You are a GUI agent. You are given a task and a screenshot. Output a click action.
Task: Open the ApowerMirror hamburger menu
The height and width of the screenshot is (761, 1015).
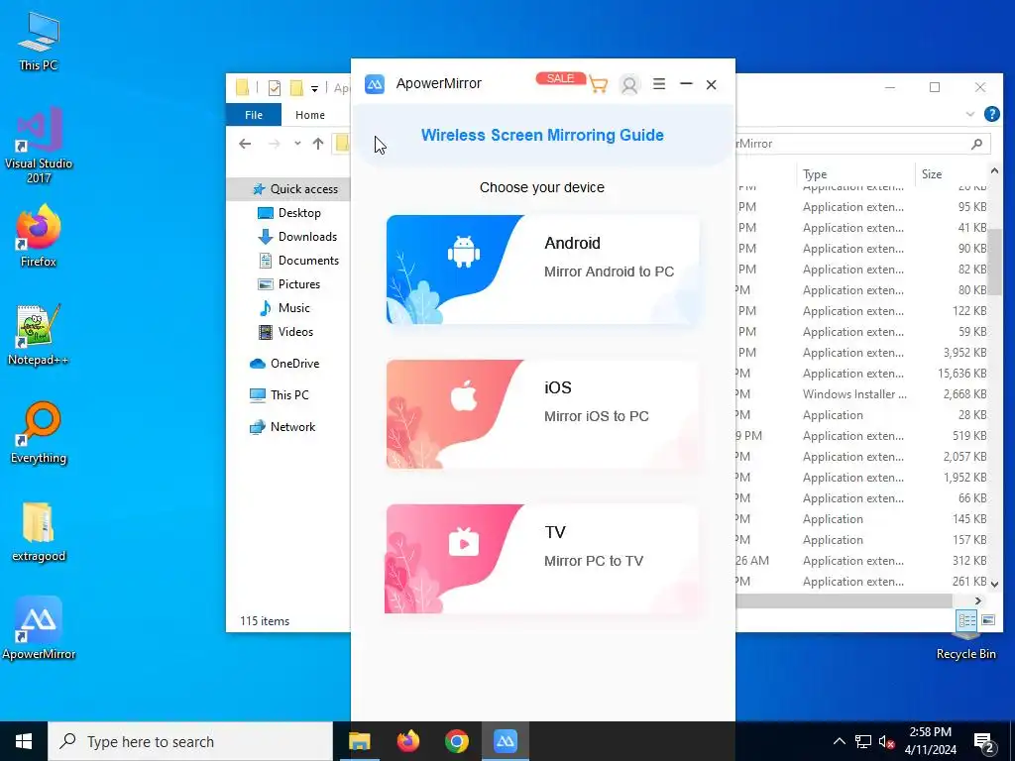[x=659, y=84]
